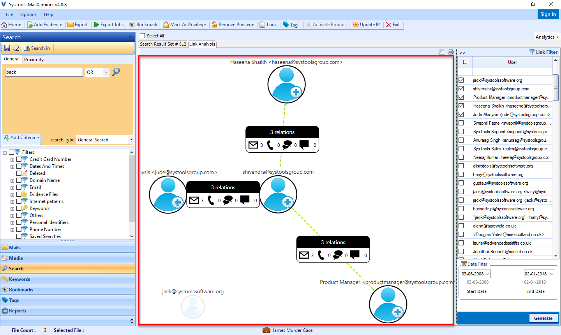
Task: Select the General search tab
Action: (x=12, y=59)
